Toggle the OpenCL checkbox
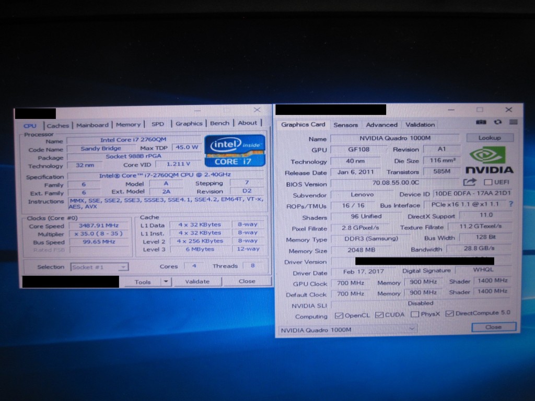Screen dimensions: 535x401 coord(339,315)
